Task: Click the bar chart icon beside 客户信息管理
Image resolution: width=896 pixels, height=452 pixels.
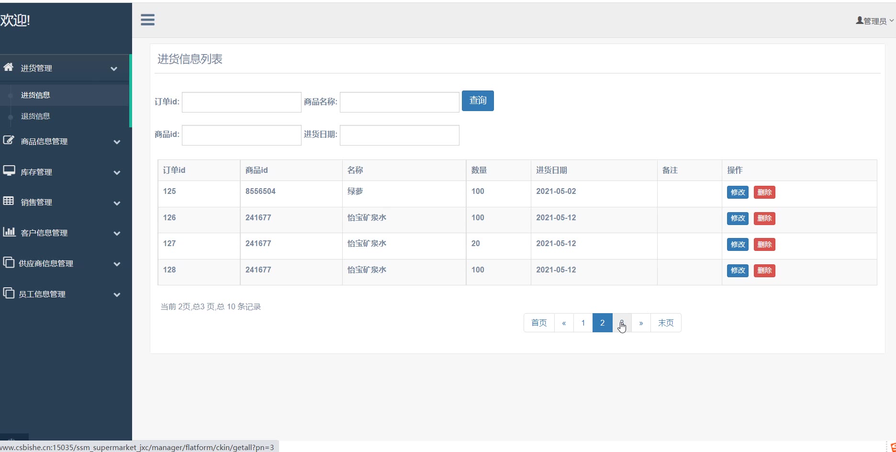Action: point(9,232)
